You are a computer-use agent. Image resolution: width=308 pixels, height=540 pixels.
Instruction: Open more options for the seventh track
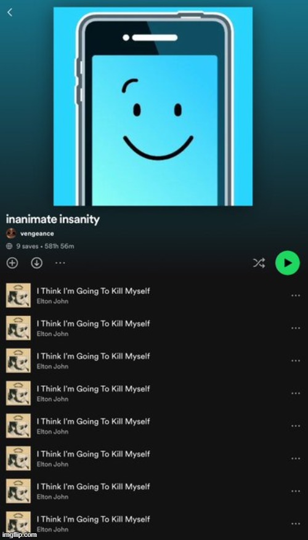coord(296,491)
